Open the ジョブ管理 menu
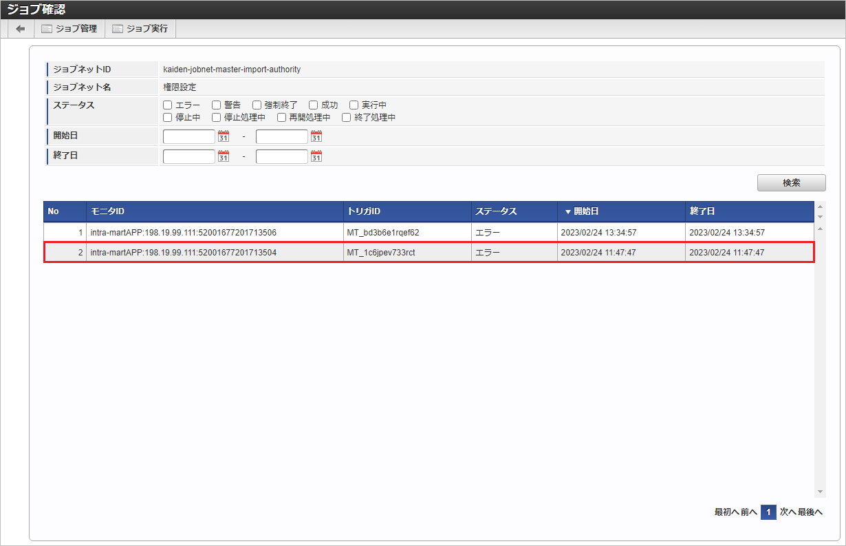The width and height of the screenshot is (846, 546). pos(69,29)
